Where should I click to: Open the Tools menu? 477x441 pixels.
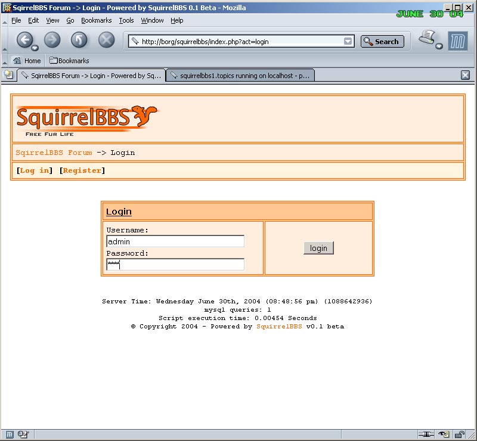pyautogui.click(x=126, y=20)
